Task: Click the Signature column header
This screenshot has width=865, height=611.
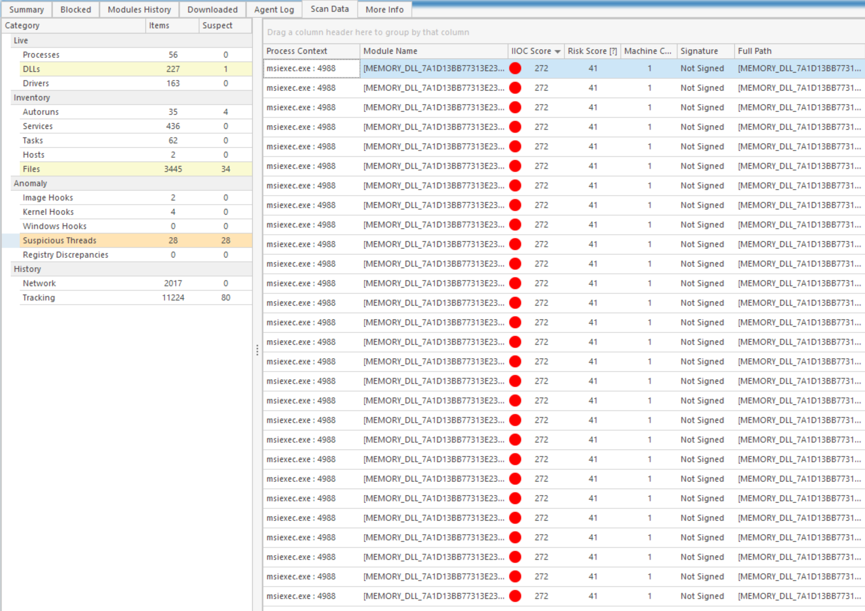Action: click(699, 51)
